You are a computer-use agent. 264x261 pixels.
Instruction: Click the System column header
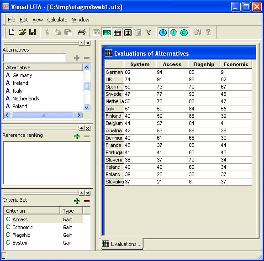(x=140, y=64)
